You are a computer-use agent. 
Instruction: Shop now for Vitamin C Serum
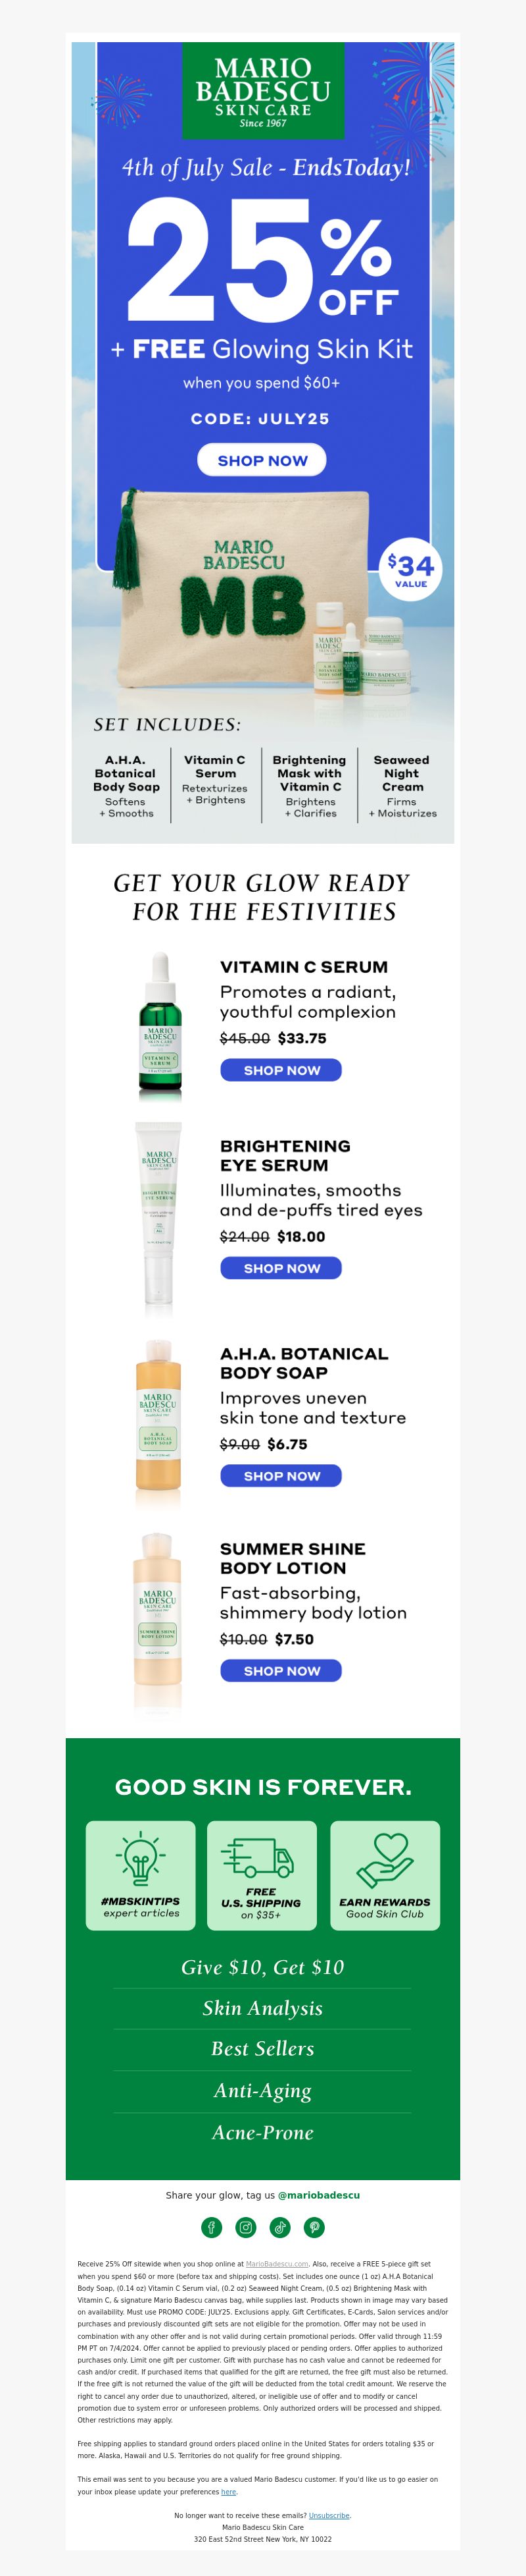(x=281, y=1070)
